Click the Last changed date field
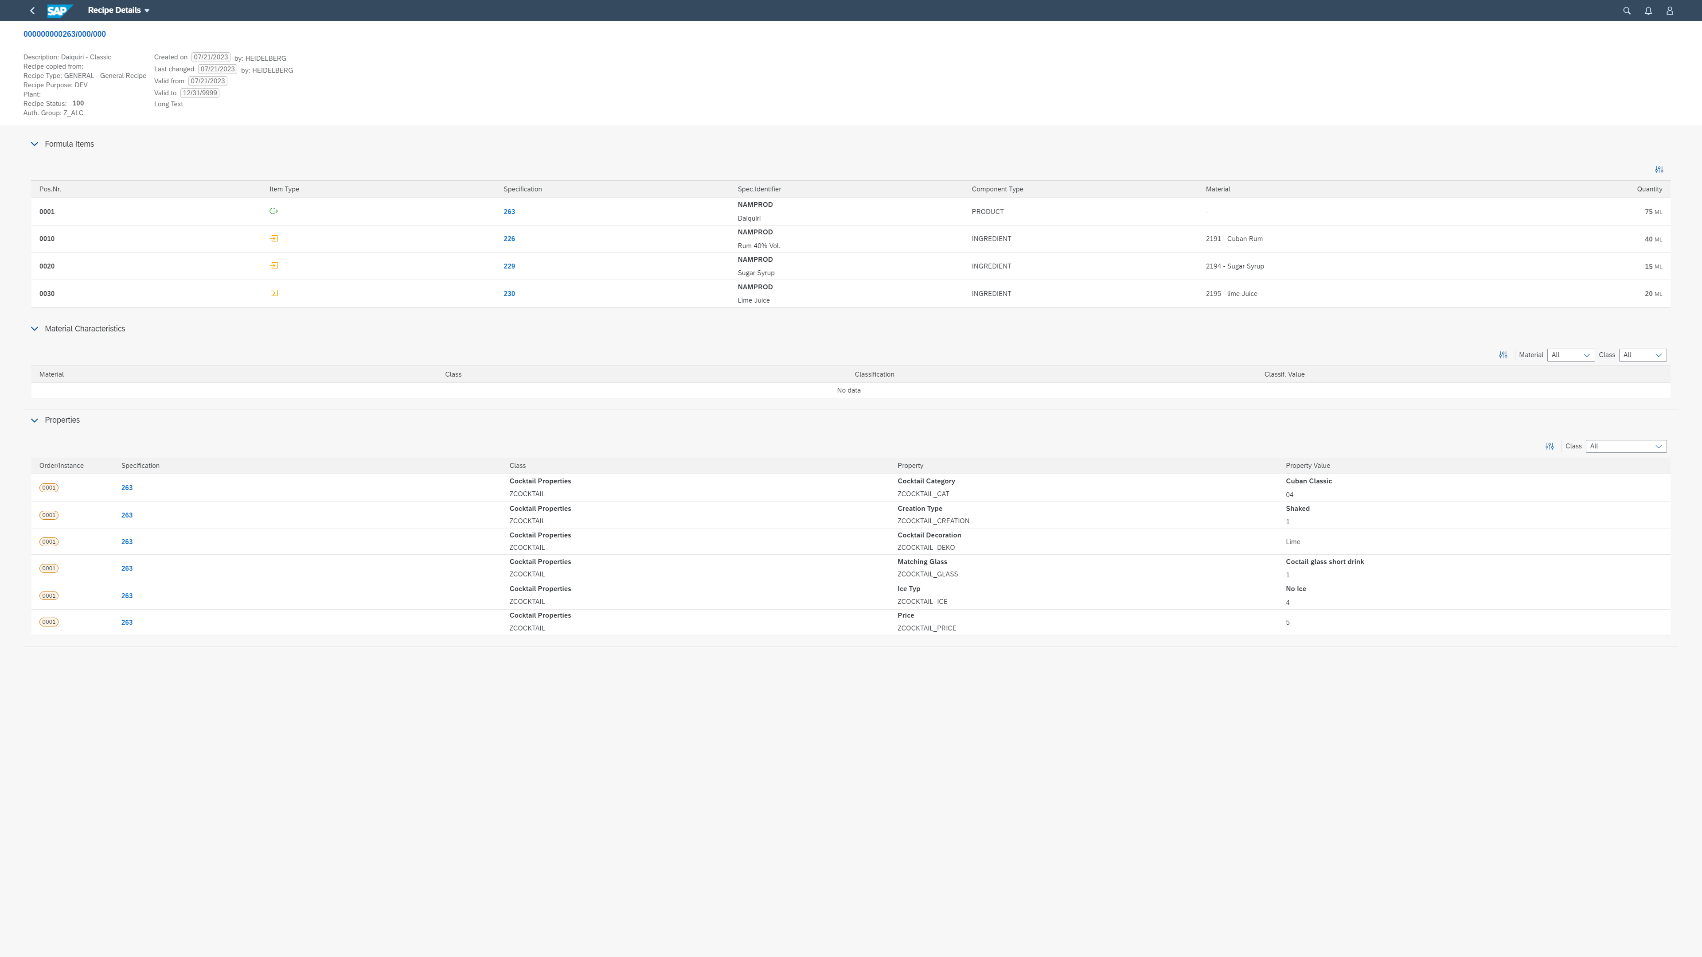 click(x=217, y=70)
